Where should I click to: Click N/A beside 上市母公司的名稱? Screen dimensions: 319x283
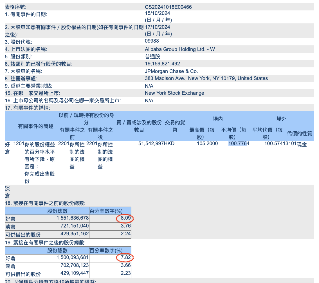(x=149, y=101)
